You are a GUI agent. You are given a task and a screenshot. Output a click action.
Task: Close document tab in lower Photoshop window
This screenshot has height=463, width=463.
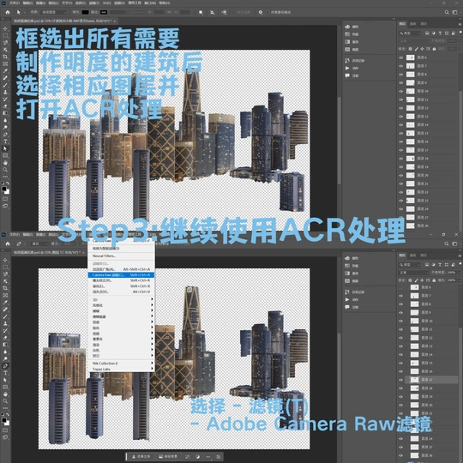84,253
